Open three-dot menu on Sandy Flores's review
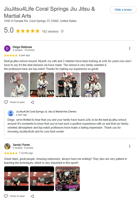This screenshot has height=206, width=138. [130, 146]
